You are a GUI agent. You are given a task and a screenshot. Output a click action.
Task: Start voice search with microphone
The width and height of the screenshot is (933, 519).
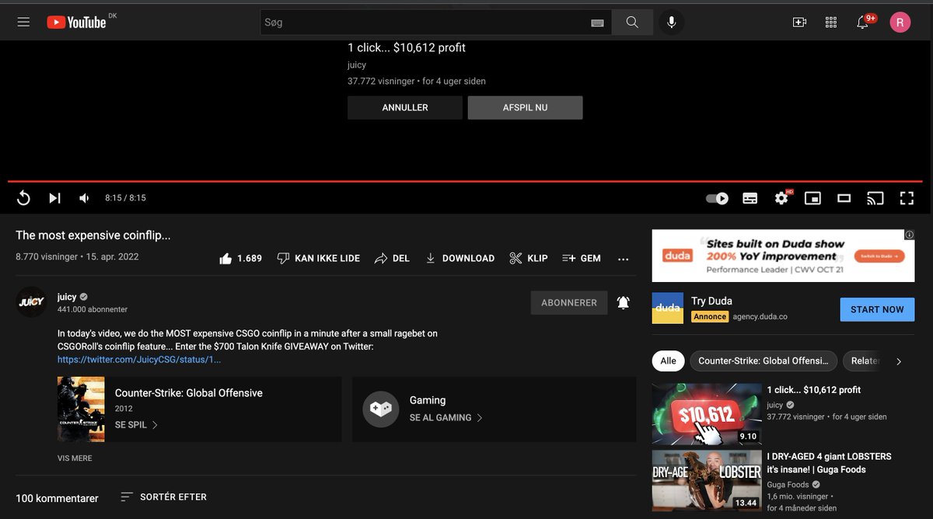pos(672,23)
